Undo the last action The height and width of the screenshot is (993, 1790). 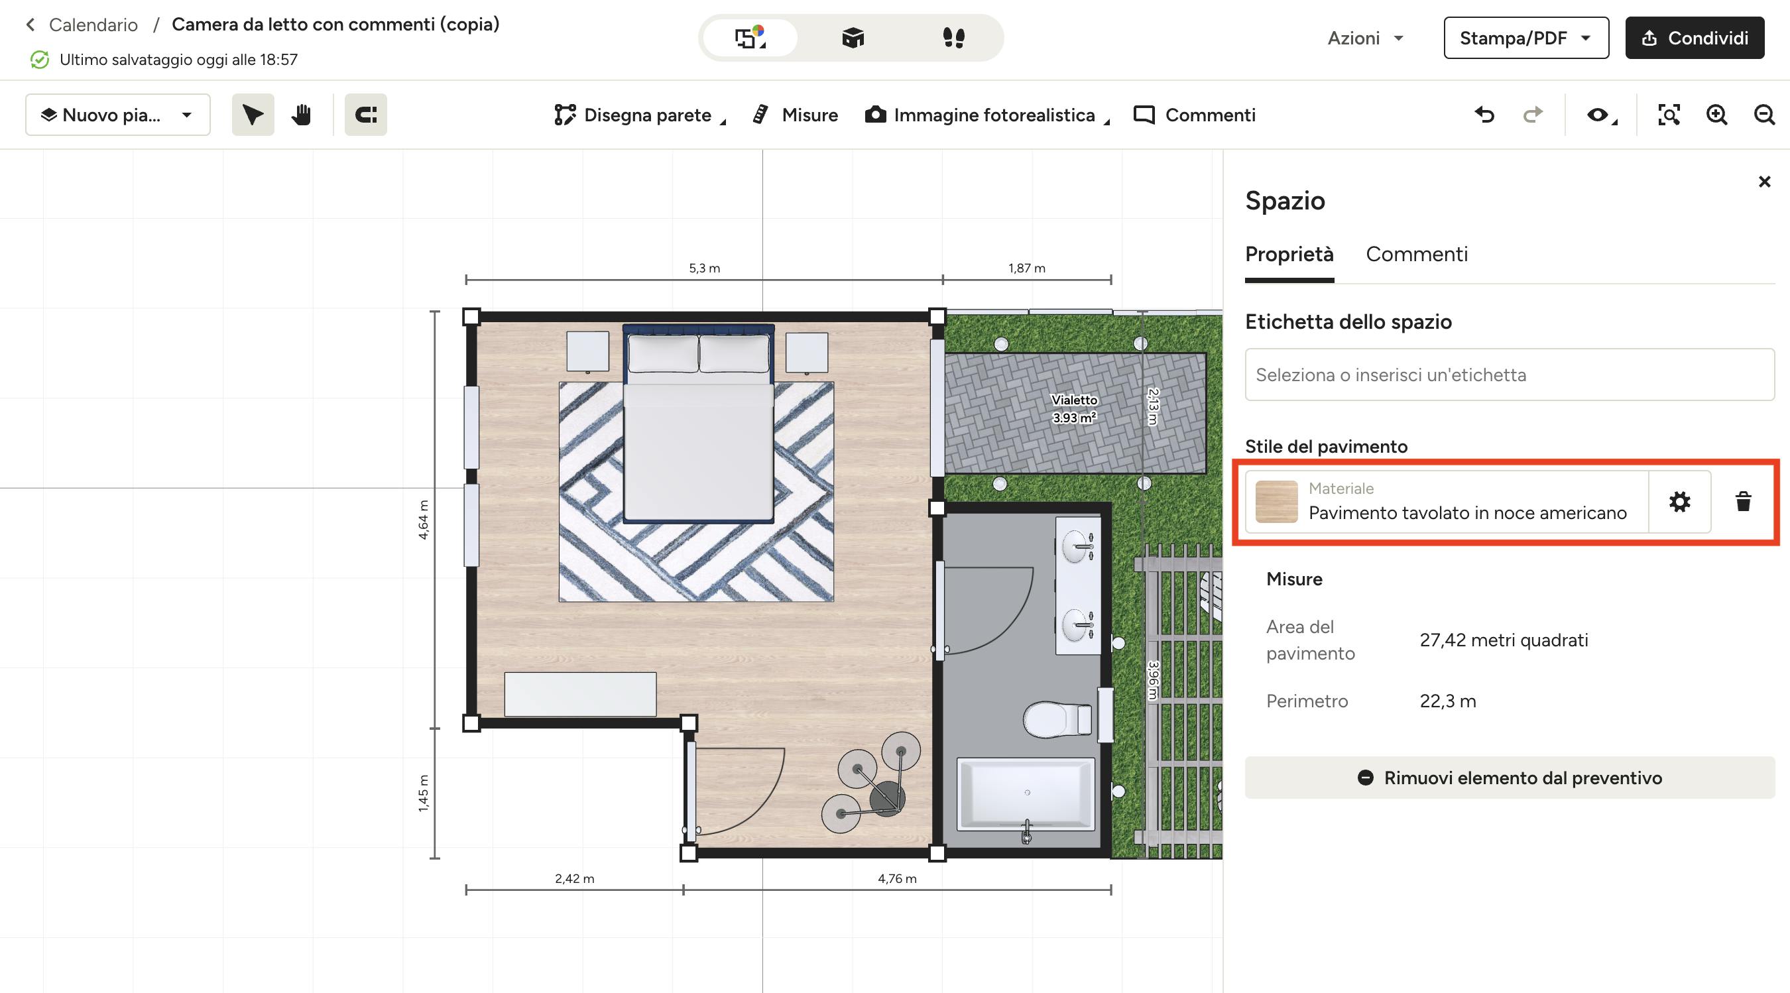(x=1484, y=115)
